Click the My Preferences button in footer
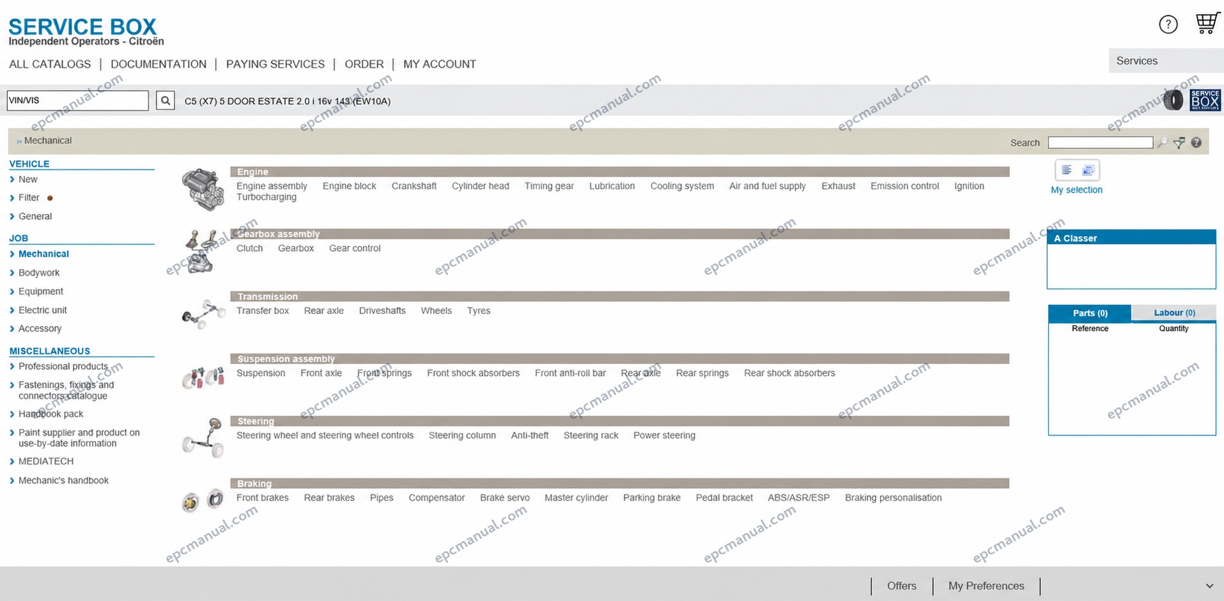This screenshot has width=1224, height=601. pyautogui.click(x=986, y=586)
